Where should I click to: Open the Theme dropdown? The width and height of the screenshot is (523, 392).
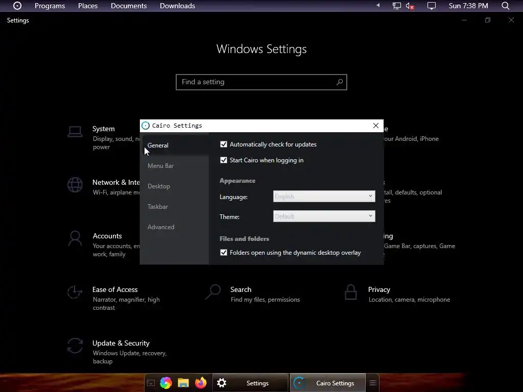point(324,216)
